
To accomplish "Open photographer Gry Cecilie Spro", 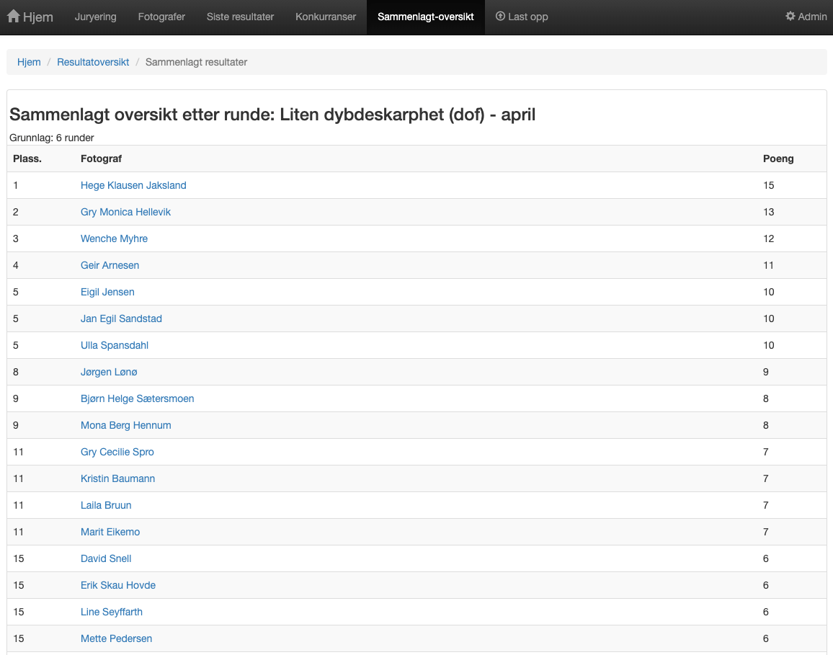I will pos(117,452).
